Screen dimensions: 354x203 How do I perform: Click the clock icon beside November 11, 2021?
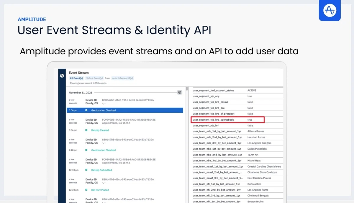(x=180, y=92)
